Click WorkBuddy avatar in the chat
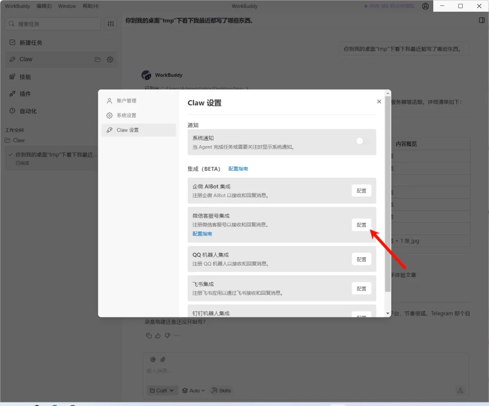This screenshot has width=489, height=406. [x=146, y=75]
